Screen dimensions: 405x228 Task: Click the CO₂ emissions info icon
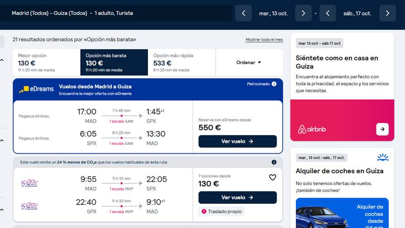click(x=274, y=162)
